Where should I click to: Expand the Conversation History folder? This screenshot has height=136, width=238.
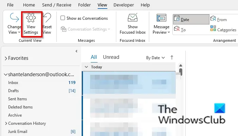6,123
